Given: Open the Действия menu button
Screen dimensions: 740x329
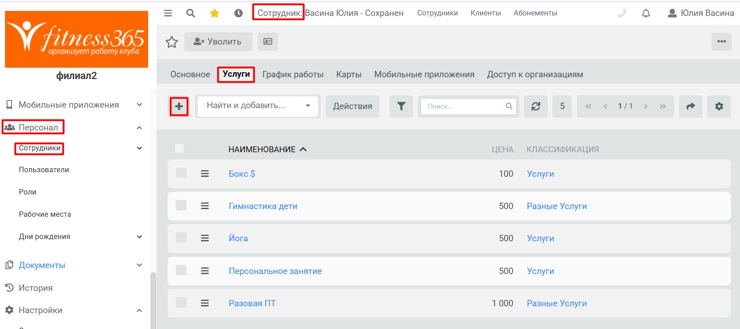Looking at the screenshot, I should coord(353,106).
